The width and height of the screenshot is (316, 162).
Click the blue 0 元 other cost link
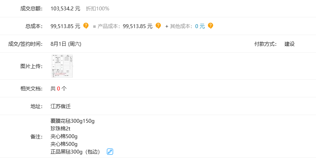[x=200, y=26]
